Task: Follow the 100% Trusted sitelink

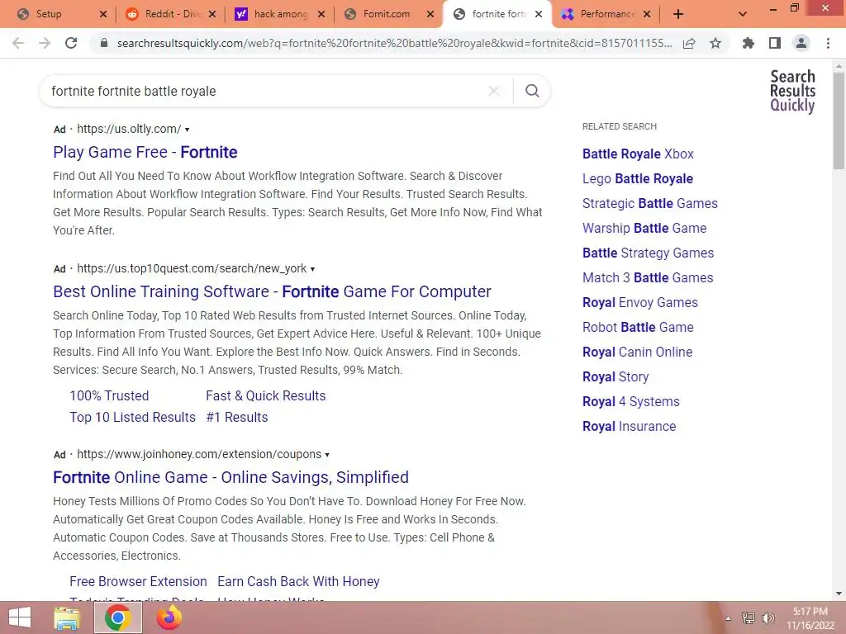Action: (x=109, y=395)
